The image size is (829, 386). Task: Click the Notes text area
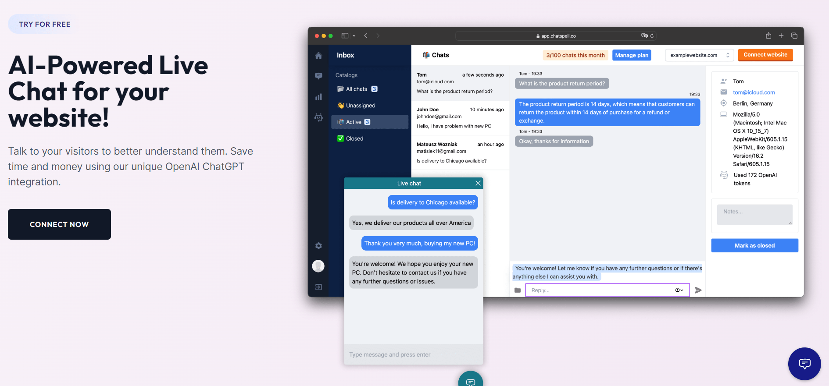pos(754,215)
